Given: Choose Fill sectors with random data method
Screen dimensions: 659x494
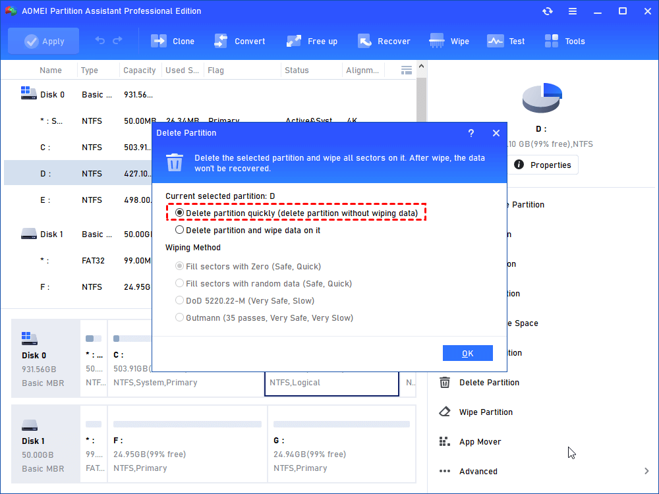Looking at the screenshot, I should pos(264,283).
